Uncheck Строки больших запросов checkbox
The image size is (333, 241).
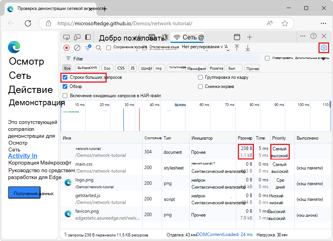click(65, 77)
